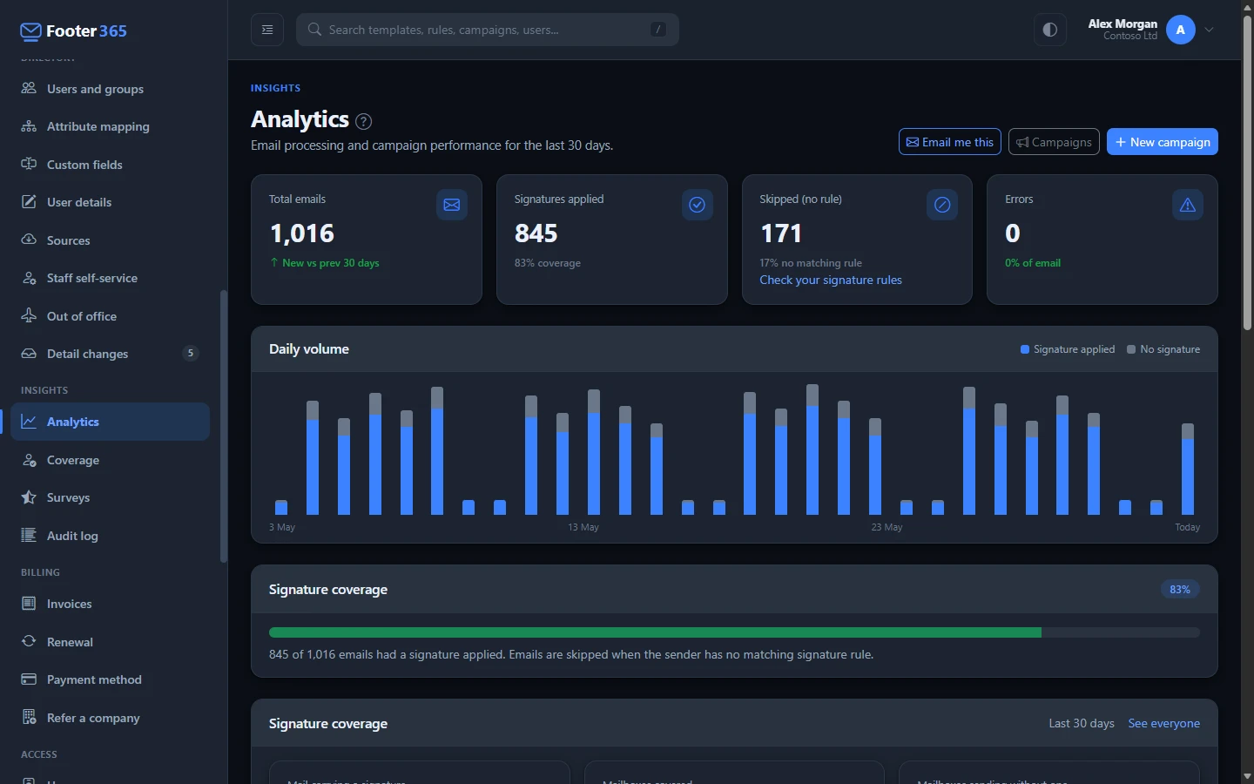Click the Today bar in Daily volume chart
Screen dimensions: 1254x784
[1188, 469]
